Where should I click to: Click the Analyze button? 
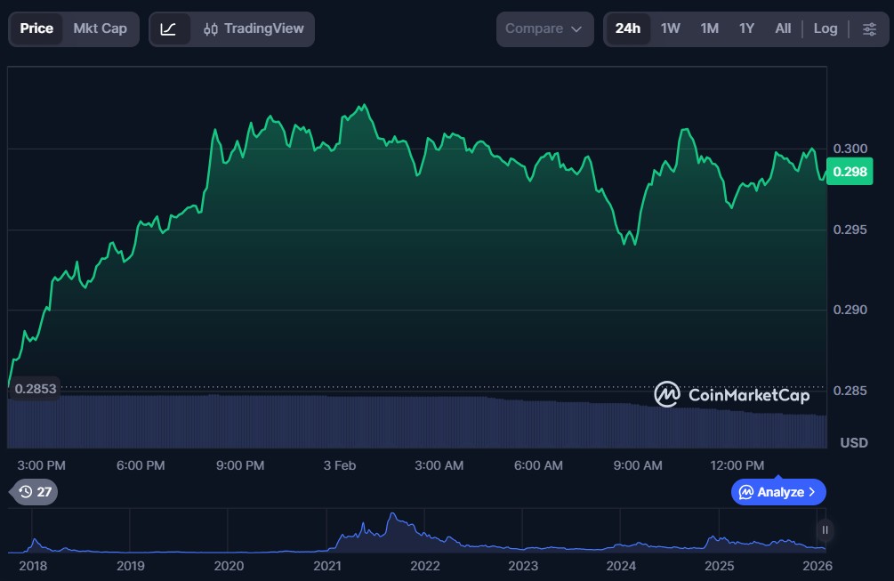click(777, 492)
